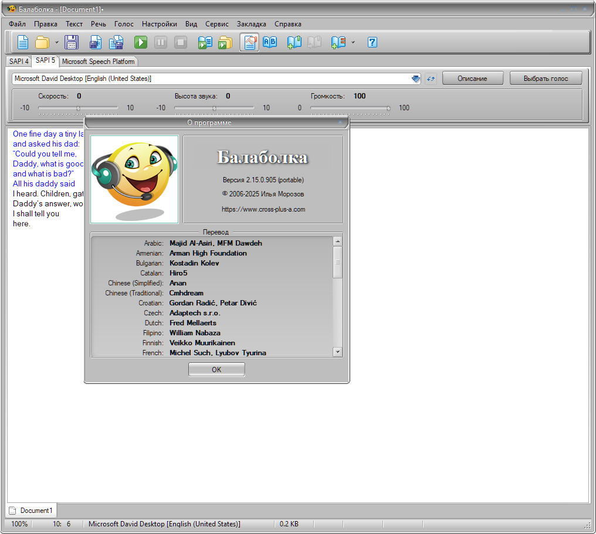
Task: Open the Сервис menu
Action: (217, 24)
